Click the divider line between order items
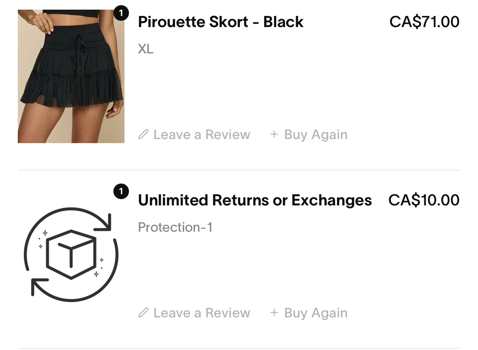 [239, 170]
